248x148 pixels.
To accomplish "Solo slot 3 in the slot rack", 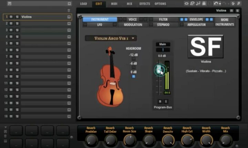I will coord(17,30).
